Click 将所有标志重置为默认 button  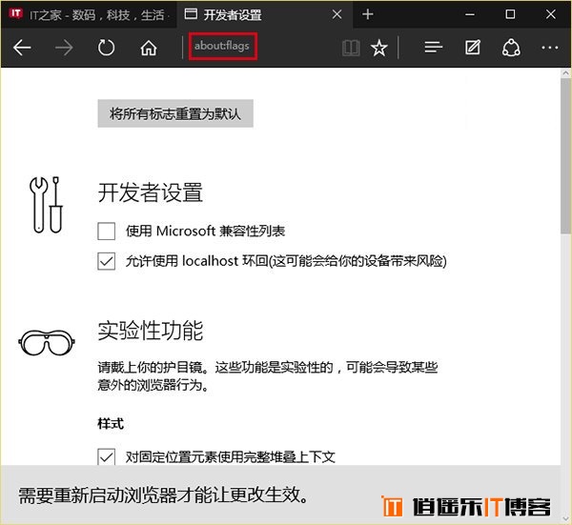click(x=175, y=113)
